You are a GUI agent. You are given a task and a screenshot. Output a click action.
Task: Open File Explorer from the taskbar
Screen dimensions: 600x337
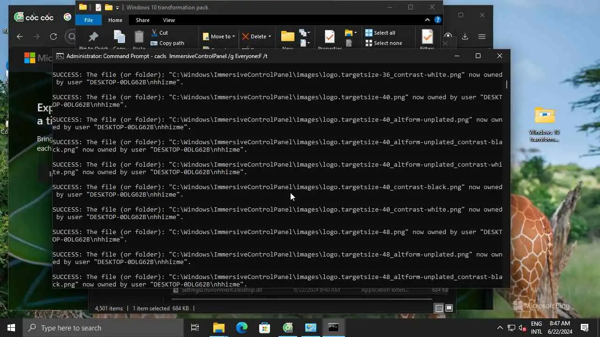coord(219,328)
